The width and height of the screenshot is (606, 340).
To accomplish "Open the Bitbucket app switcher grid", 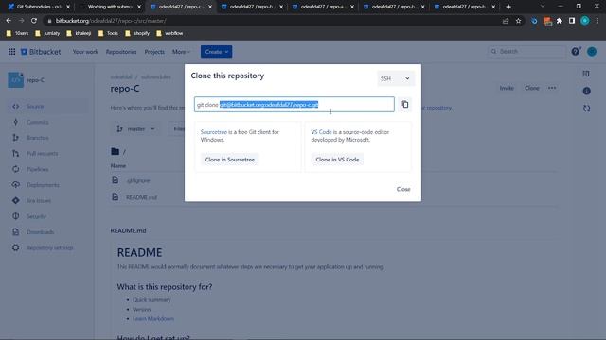I will click(x=12, y=52).
